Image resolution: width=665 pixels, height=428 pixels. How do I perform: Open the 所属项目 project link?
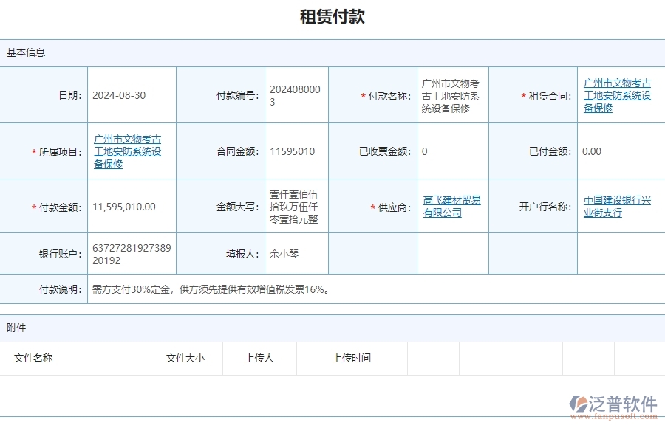127,151
